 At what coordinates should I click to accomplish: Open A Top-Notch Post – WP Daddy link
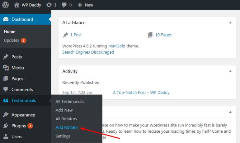[141, 92]
